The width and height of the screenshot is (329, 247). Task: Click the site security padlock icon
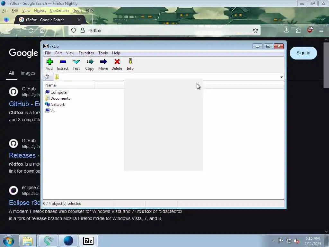pos(83,31)
